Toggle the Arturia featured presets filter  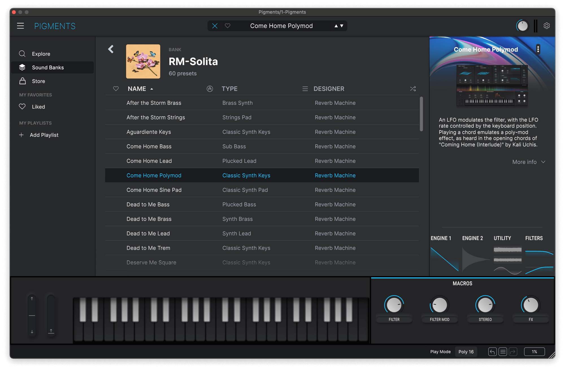[210, 89]
